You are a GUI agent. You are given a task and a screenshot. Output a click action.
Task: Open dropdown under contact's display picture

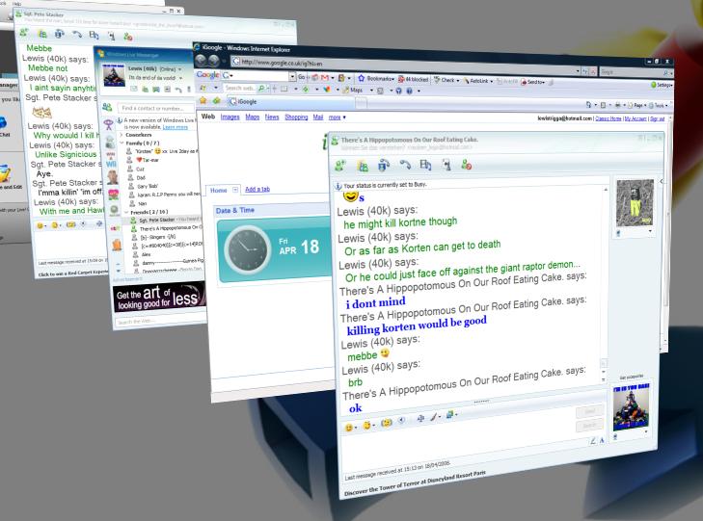pyautogui.click(x=650, y=231)
